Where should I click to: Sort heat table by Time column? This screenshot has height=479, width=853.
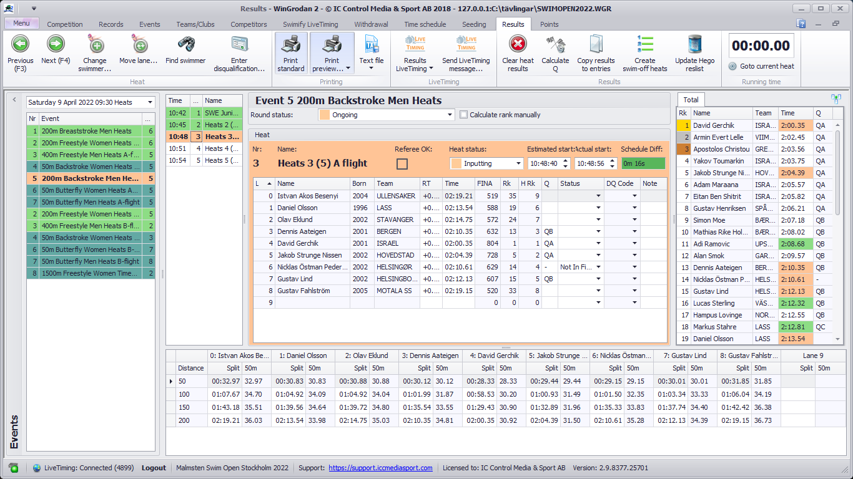[x=458, y=184]
